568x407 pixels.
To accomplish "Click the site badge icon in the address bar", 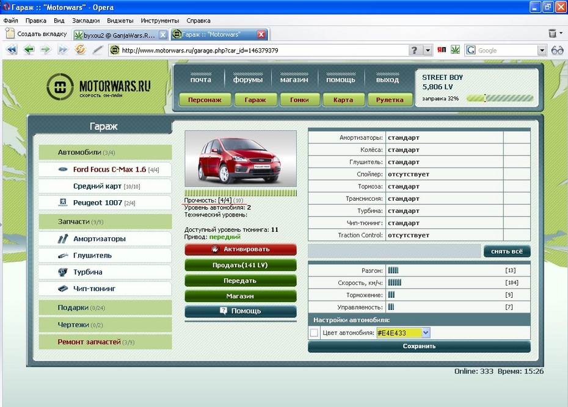I will (x=114, y=50).
